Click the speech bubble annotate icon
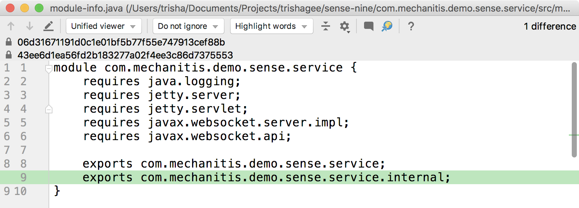The height and width of the screenshot is (208, 579). pyautogui.click(x=369, y=26)
